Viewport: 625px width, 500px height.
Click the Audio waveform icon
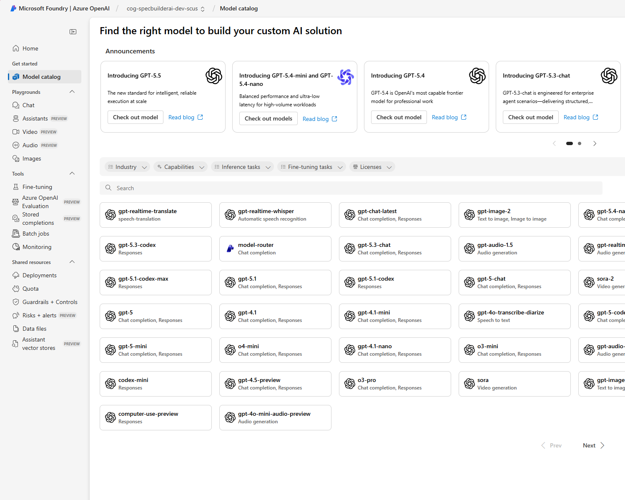(16, 145)
